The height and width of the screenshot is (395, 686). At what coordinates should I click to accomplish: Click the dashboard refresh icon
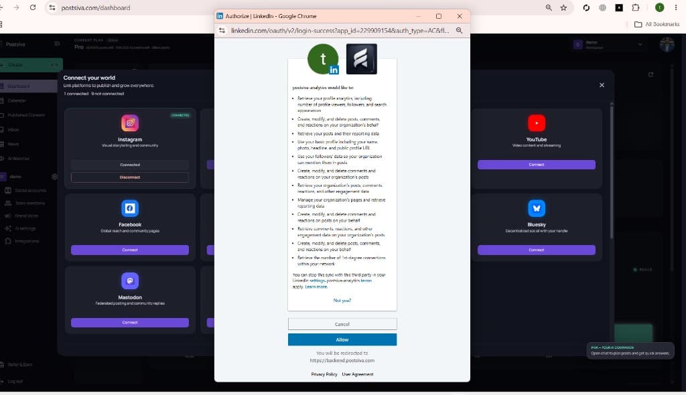pos(650,74)
